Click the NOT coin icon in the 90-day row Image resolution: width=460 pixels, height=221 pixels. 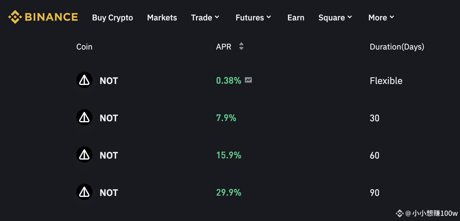click(x=84, y=192)
